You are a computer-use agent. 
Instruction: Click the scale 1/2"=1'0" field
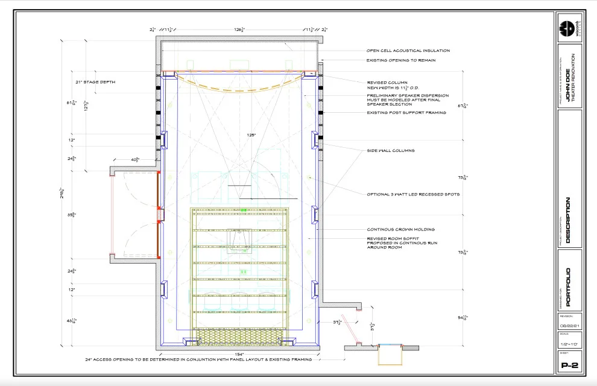point(570,344)
